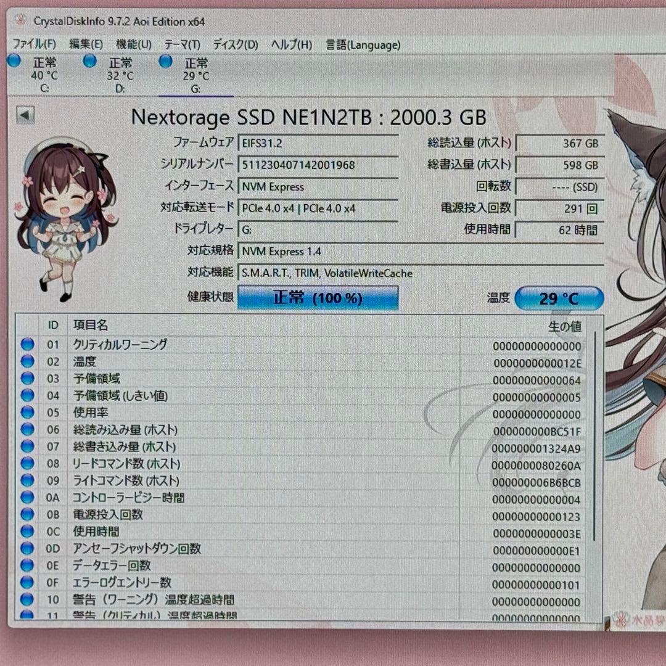Screen dimensions: 666x666
Task: Select the アンセーフシャットダウン回数 row name
Action: [x=137, y=548]
